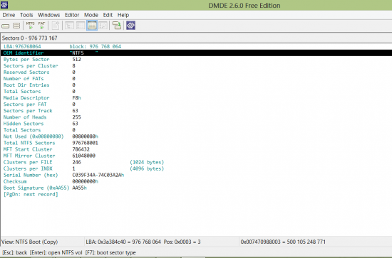Click the greyed new-document toolbar icon
The width and height of the screenshot is (392, 258).
(x=56, y=25)
